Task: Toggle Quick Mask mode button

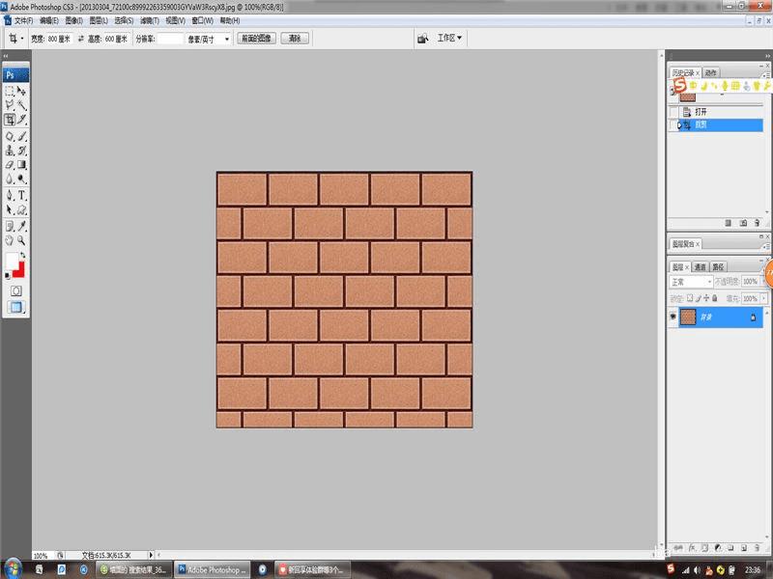Action: click(15, 290)
